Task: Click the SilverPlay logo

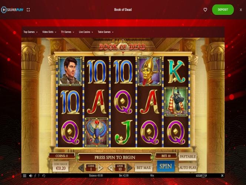Action: pos(12,10)
